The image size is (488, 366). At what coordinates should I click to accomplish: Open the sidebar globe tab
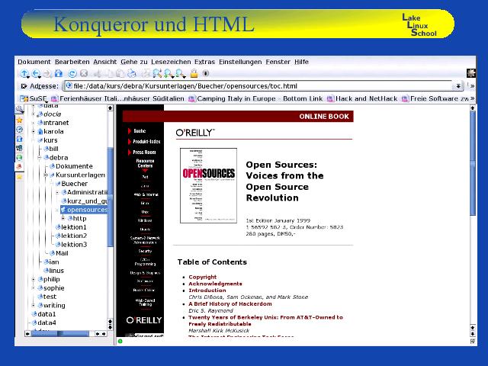pos(19,158)
